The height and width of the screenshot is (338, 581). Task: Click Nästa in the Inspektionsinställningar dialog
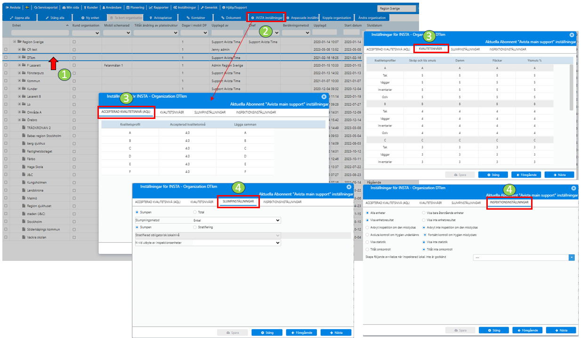pyautogui.click(x=561, y=330)
